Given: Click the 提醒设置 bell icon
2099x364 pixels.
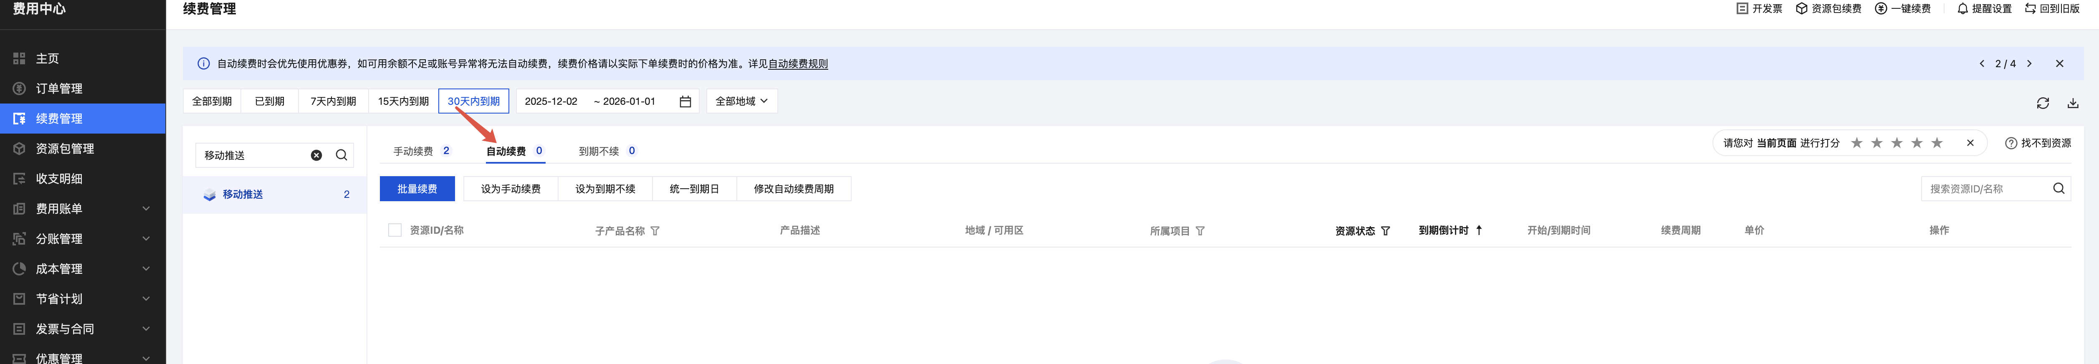Looking at the screenshot, I should tap(1962, 9).
